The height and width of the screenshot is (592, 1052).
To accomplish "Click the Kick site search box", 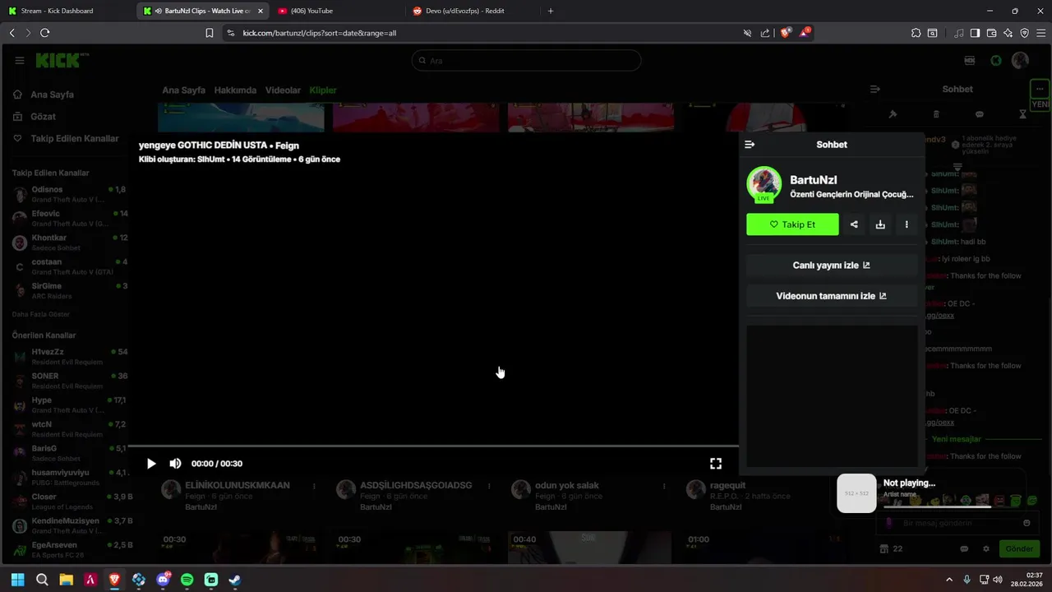I will (526, 60).
